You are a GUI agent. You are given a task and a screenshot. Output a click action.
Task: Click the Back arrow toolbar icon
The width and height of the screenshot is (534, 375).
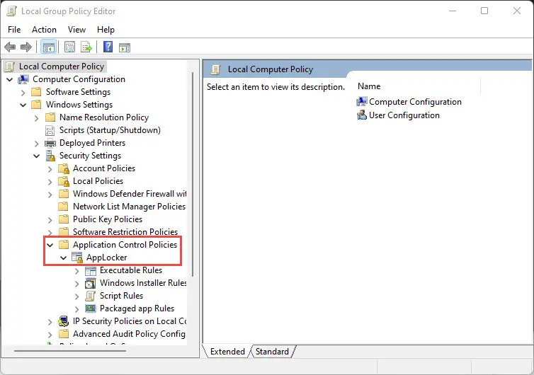point(10,47)
